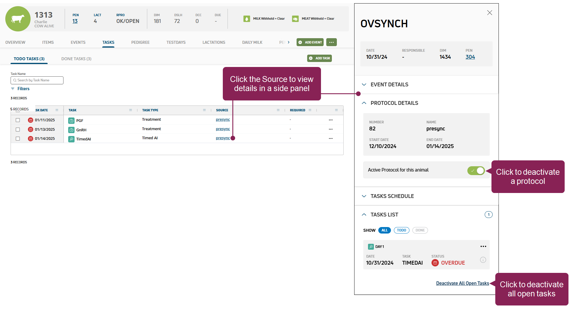
Task: Click the Deactivate All Open Tasks link
Action: click(x=462, y=283)
